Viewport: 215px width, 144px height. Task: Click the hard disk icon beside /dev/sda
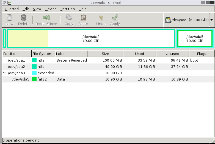(x=167, y=20)
